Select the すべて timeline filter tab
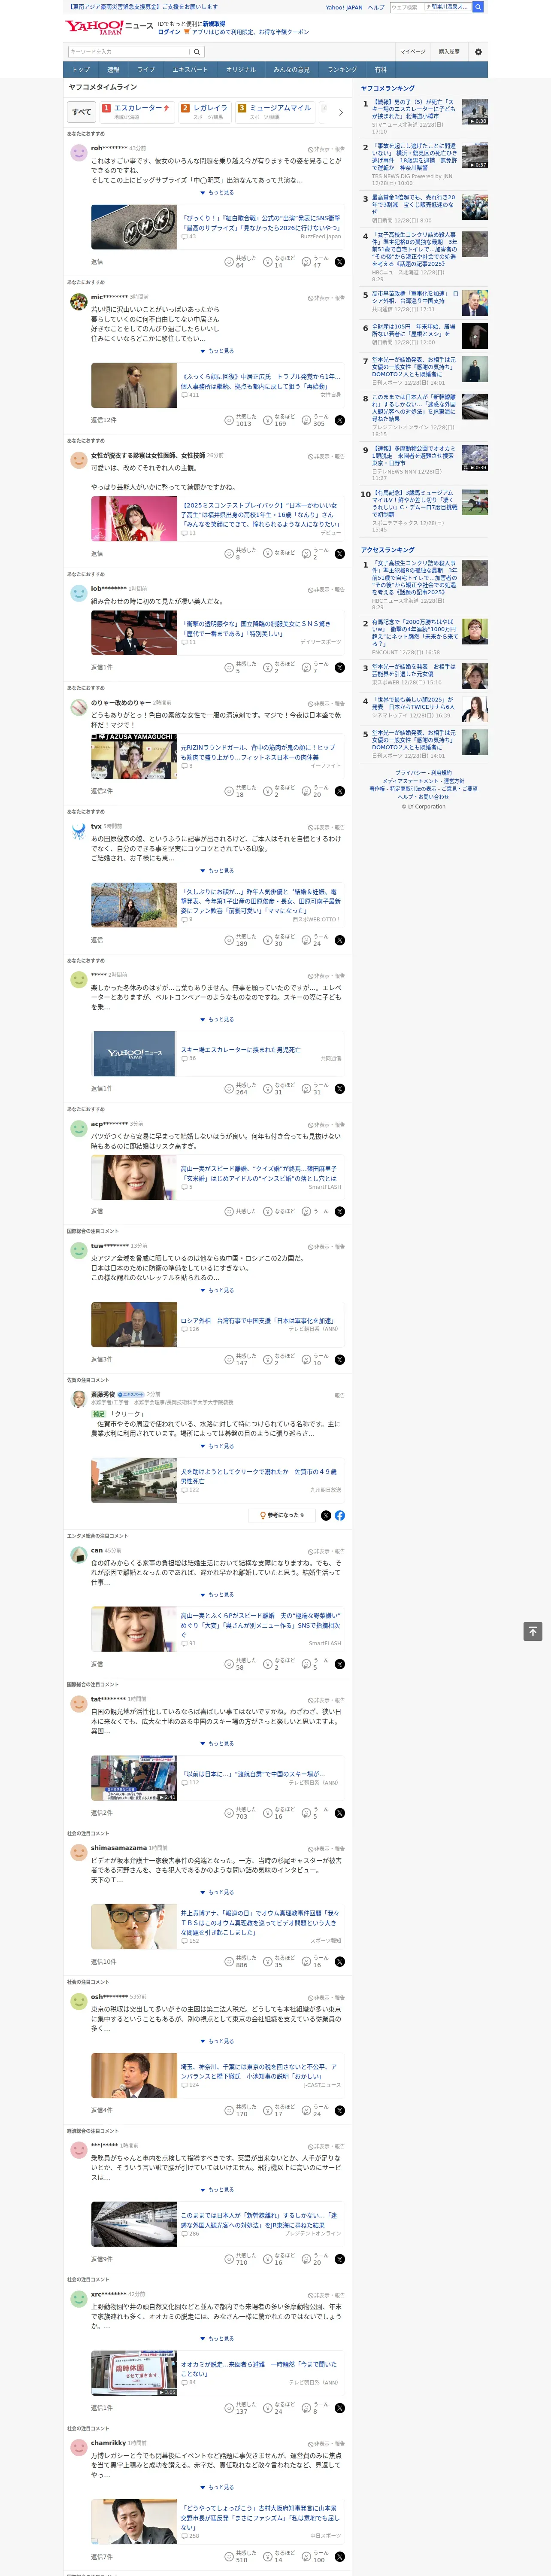This screenshot has height=2576, width=551. [82, 112]
